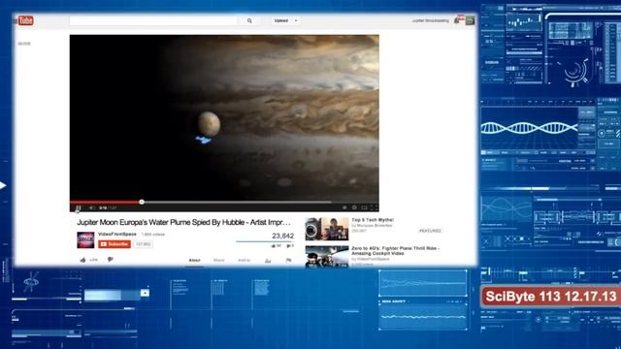Select the Share tab
621x349 pixels.
pos(218,261)
